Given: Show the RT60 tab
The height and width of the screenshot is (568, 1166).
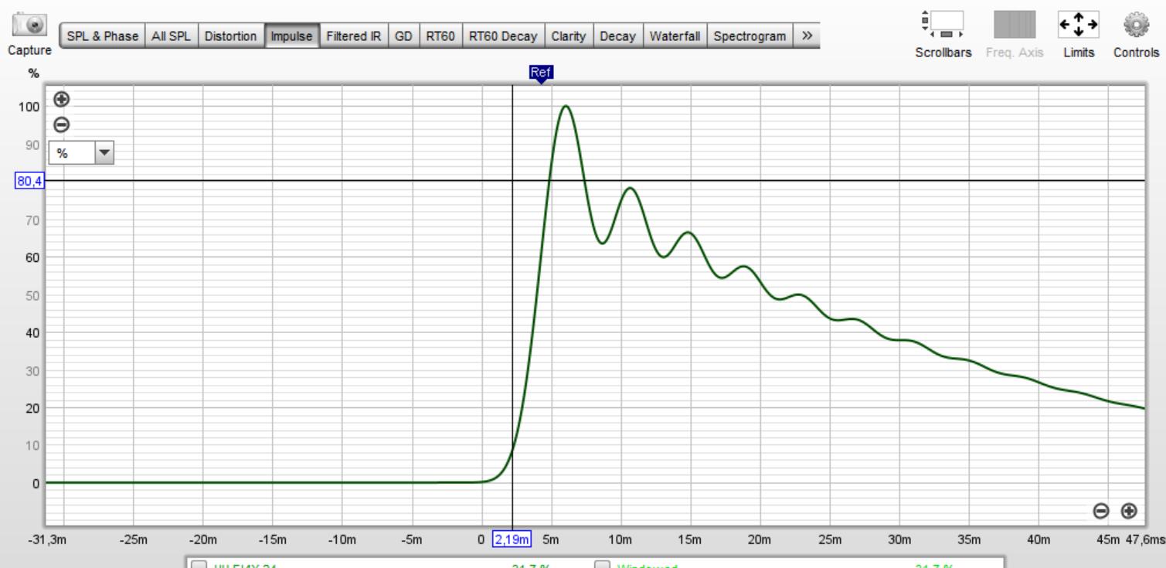Looking at the screenshot, I should click(440, 36).
